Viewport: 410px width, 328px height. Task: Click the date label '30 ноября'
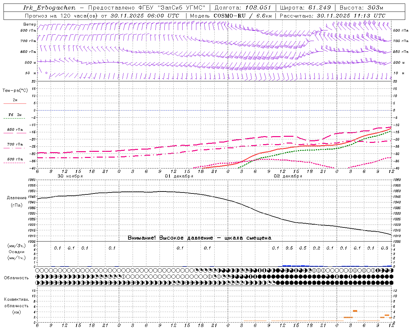(x=70, y=176)
